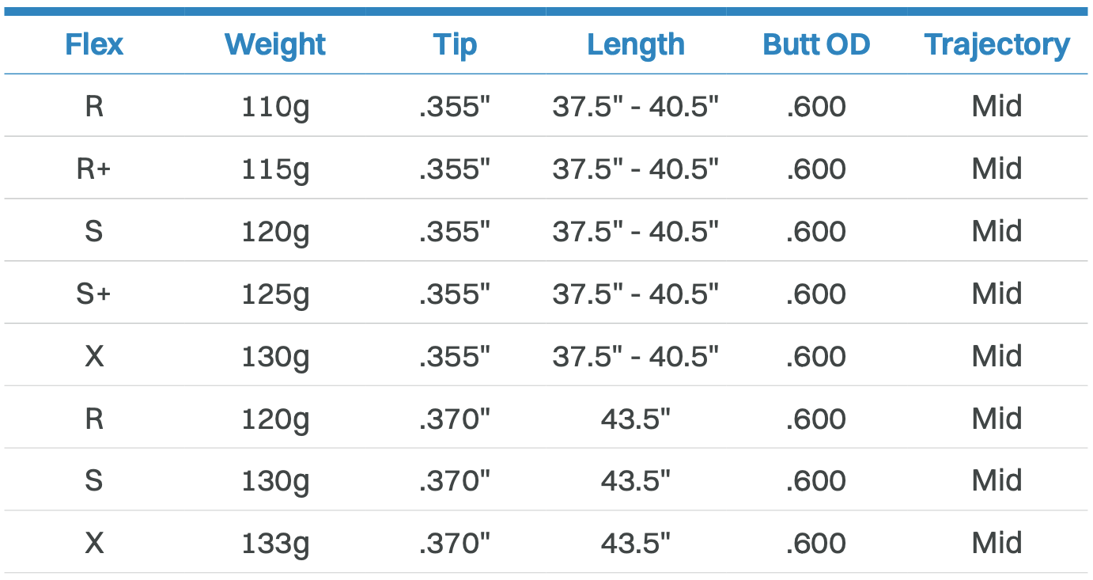Click the S+ flex cell
Screen dimensions: 1093x580
tap(94, 294)
